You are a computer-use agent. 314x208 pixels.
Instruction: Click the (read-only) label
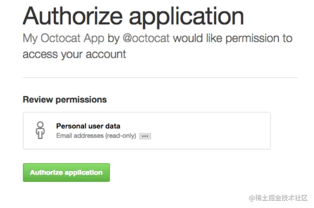click(120, 136)
